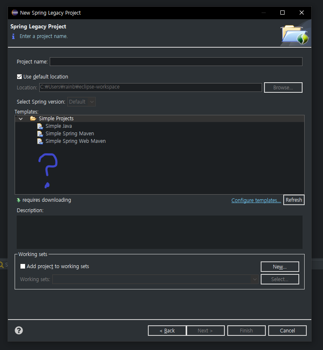Go back with the < Back button

(x=167, y=331)
